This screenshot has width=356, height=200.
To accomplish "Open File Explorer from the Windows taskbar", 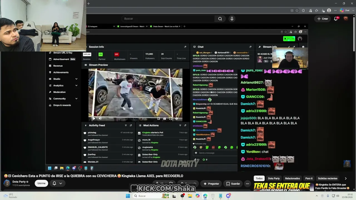I will (190, 196).
